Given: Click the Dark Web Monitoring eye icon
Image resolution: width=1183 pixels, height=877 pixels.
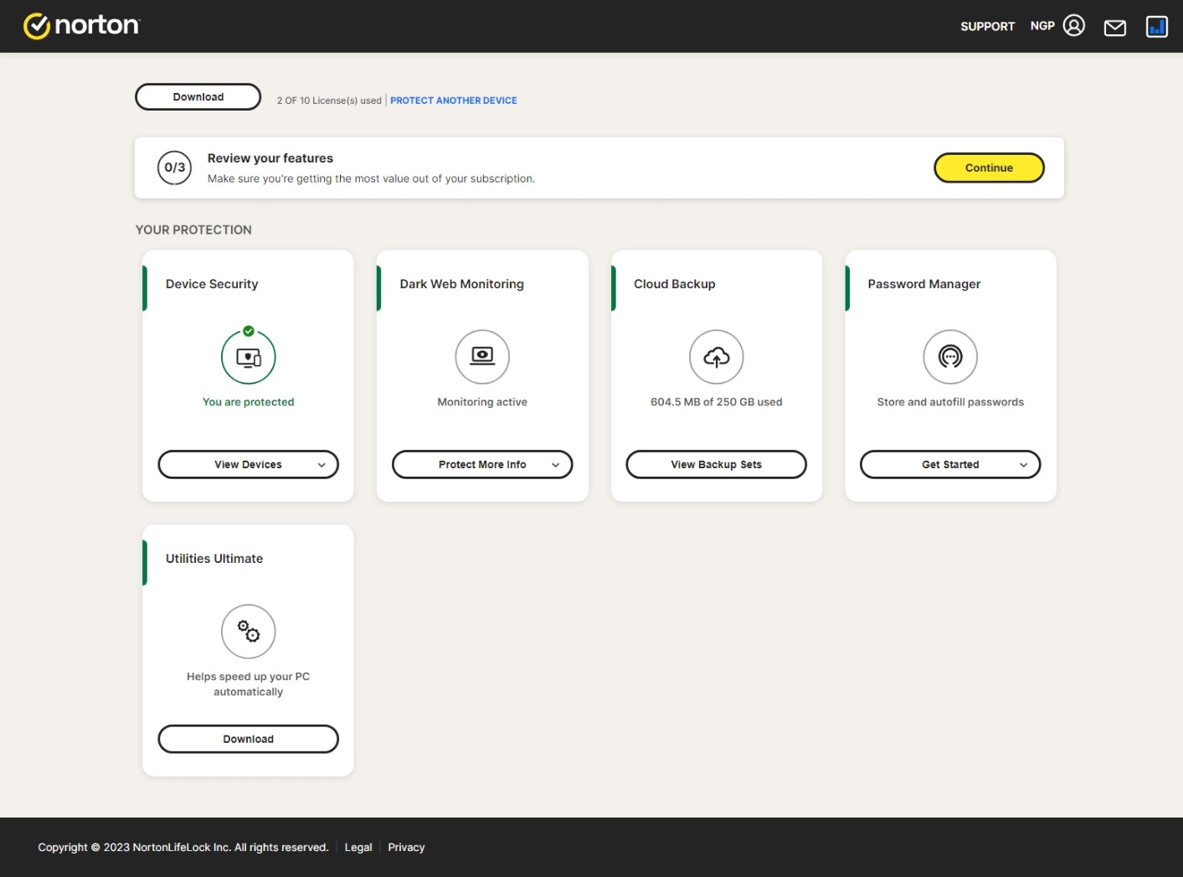Looking at the screenshot, I should 482,356.
